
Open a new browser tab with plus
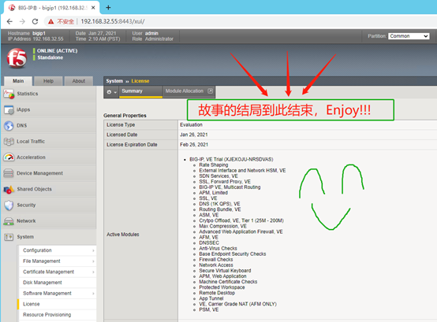point(108,8)
